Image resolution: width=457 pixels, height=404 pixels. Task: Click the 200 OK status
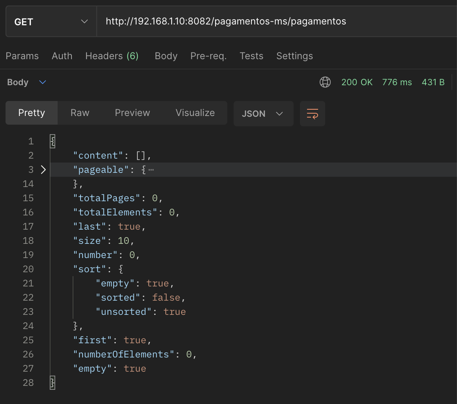[x=357, y=82]
